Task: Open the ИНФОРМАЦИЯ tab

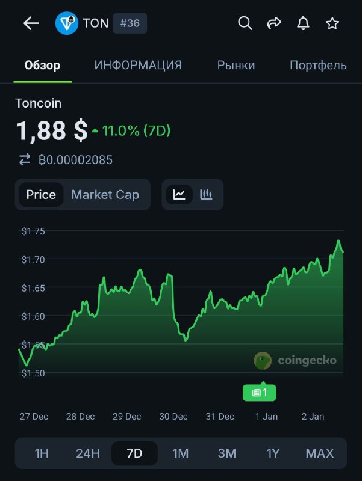Action: click(137, 65)
